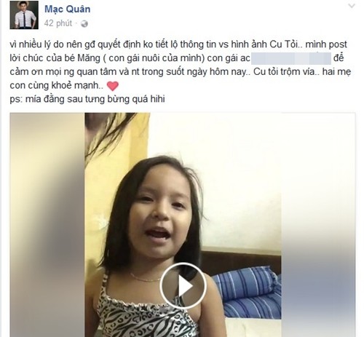364x337 pixels.
Task: Open the post options chevron menu
Action: (x=352, y=6)
